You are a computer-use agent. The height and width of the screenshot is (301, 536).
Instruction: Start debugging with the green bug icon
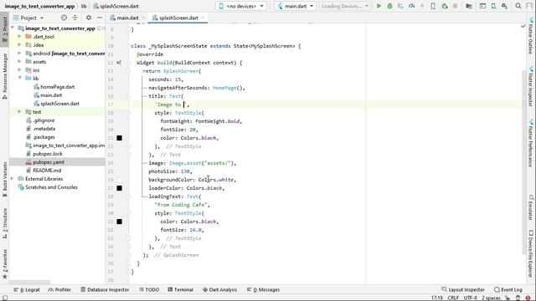point(389,6)
